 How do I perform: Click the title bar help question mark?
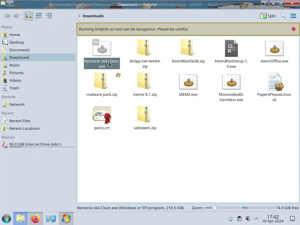(265, 3)
